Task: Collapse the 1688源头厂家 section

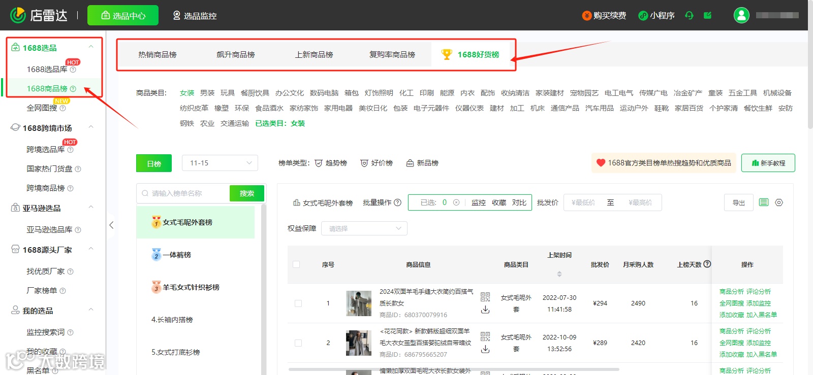Action: click(91, 249)
